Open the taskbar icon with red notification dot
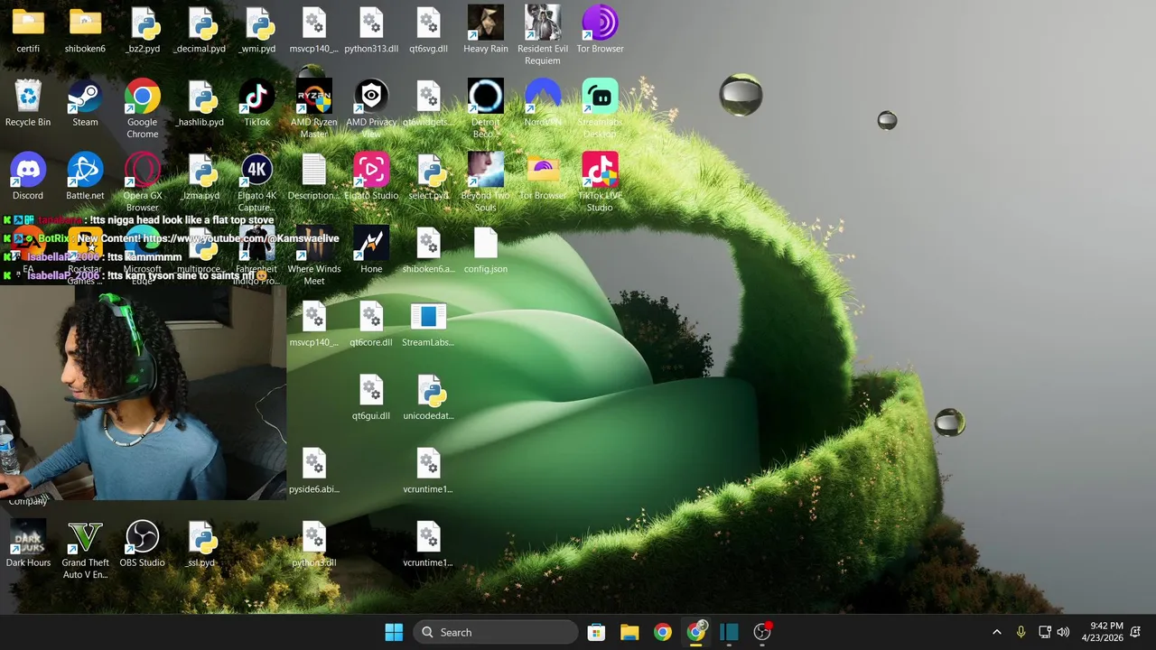Viewport: 1156px width, 650px height. (x=763, y=632)
